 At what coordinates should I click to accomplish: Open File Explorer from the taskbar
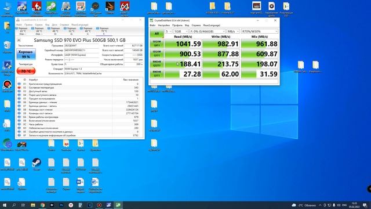click(x=33, y=205)
